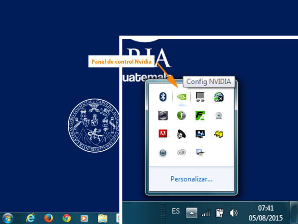The width and height of the screenshot is (298, 224).
Task: Open the ES language indicator
Action: pyautogui.click(x=176, y=211)
